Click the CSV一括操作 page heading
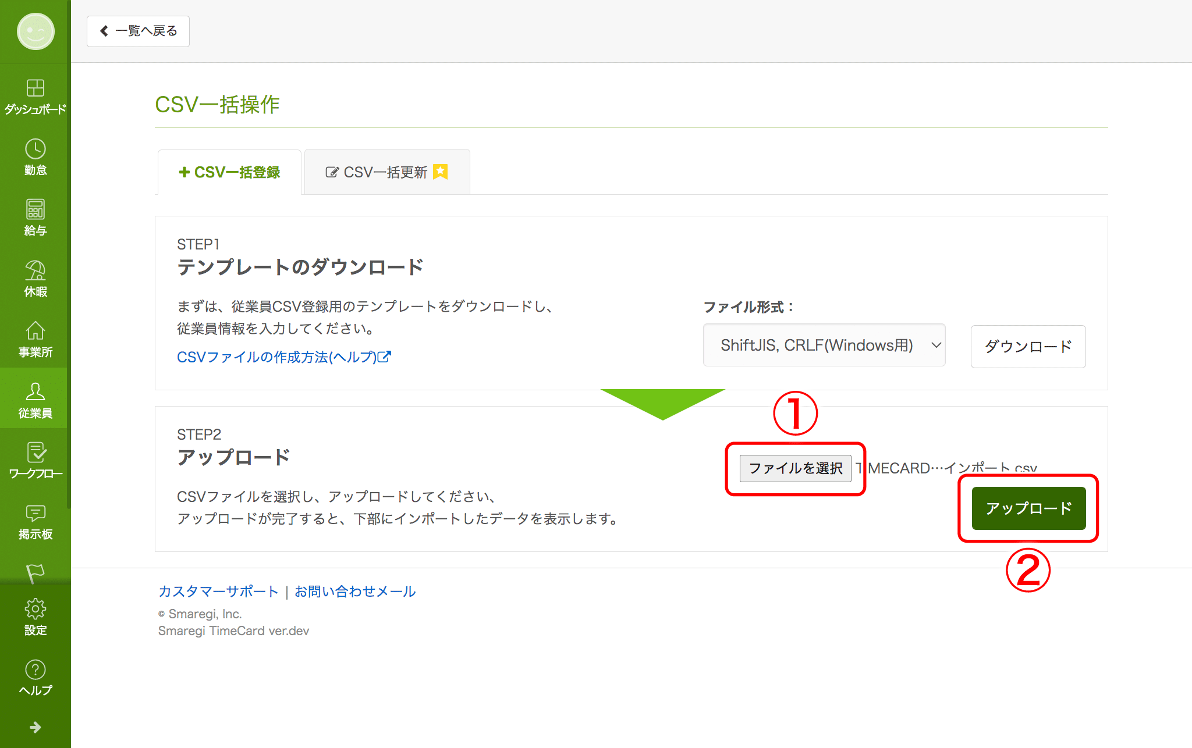This screenshot has height=748, width=1192. pos(217,105)
